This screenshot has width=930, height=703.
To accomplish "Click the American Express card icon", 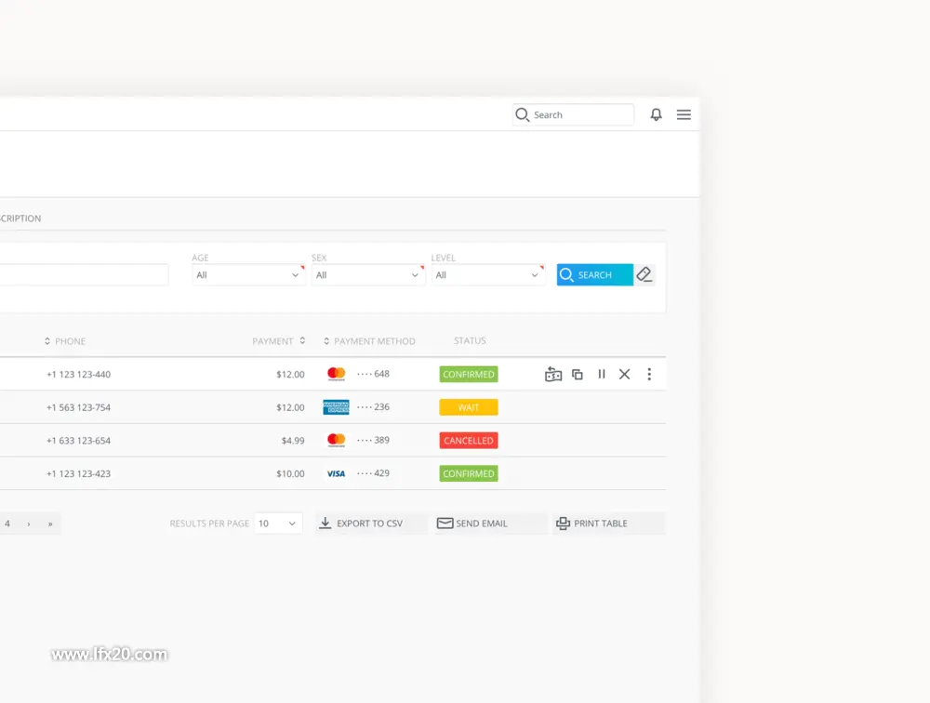I will [x=337, y=407].
